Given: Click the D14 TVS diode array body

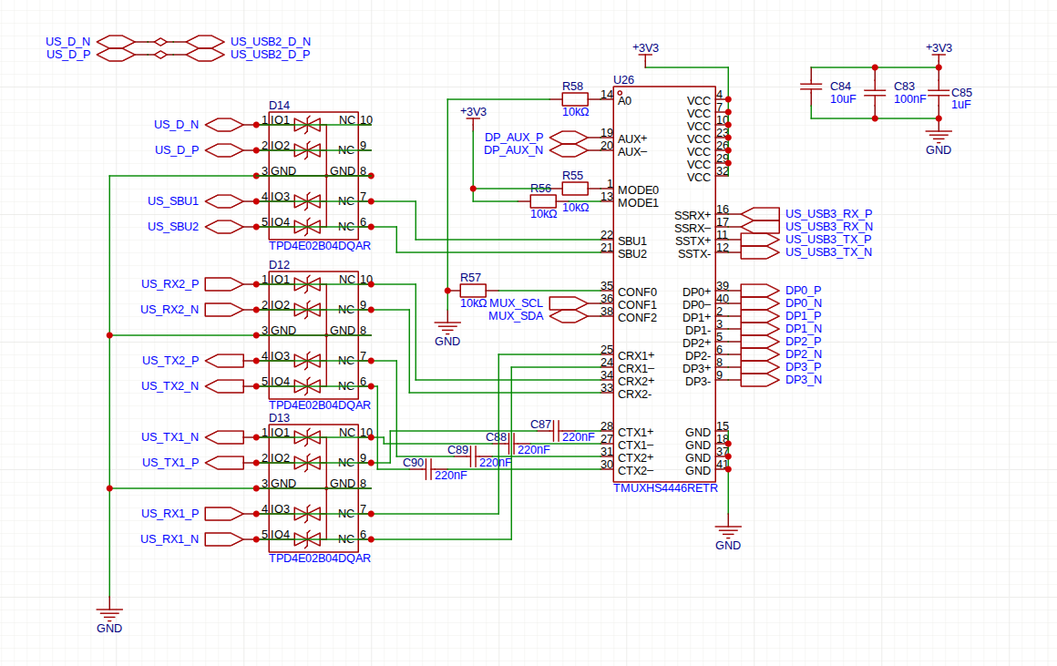Looking at the screenshot, I should (313, 175).
